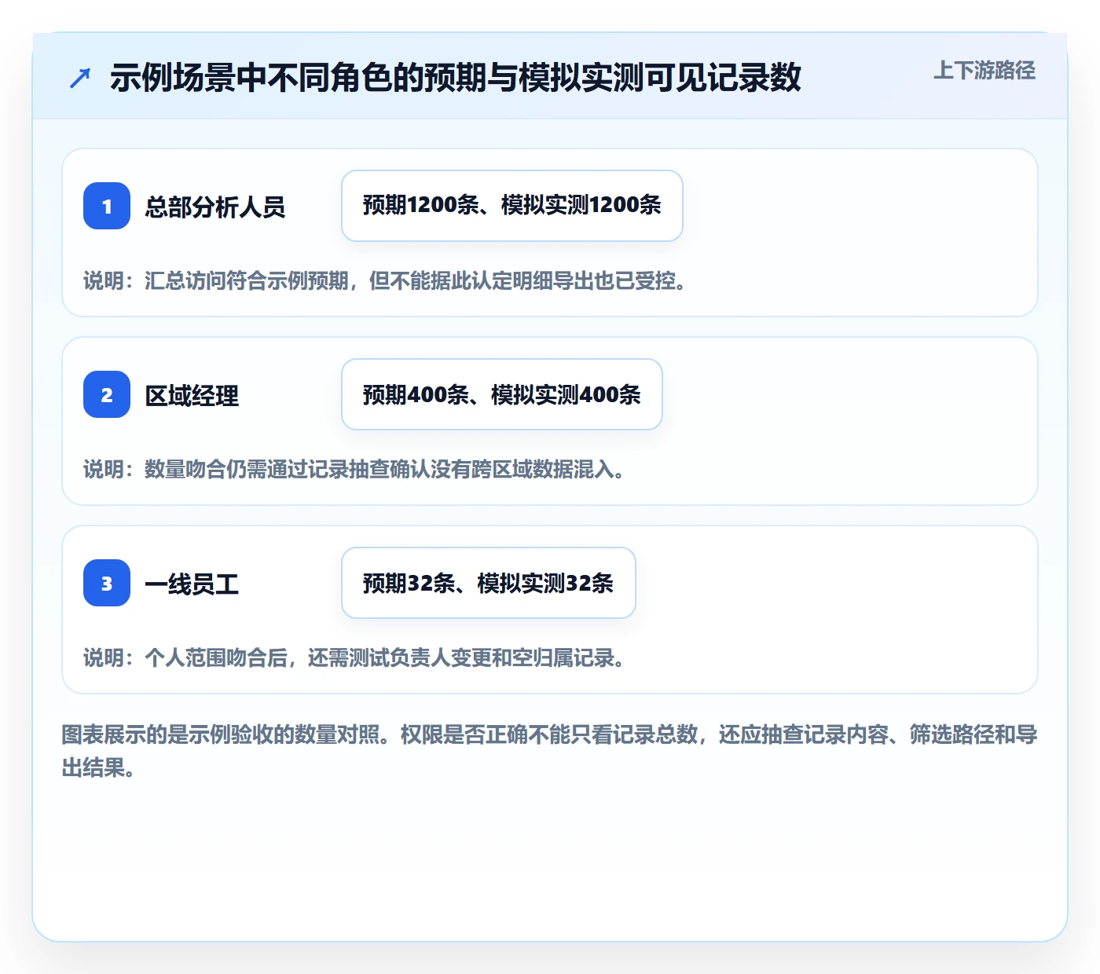Click the note about 跨区域数据混入
The height and width of the screenshot is (974, 1100).
(x=354, y=469)
